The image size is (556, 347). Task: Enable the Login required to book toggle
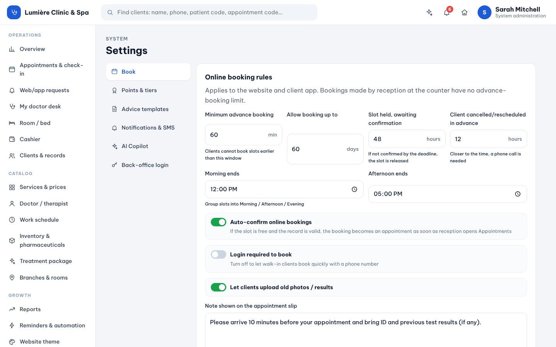pos(219,254)
